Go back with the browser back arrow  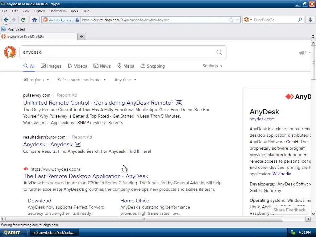pos(6,20)
